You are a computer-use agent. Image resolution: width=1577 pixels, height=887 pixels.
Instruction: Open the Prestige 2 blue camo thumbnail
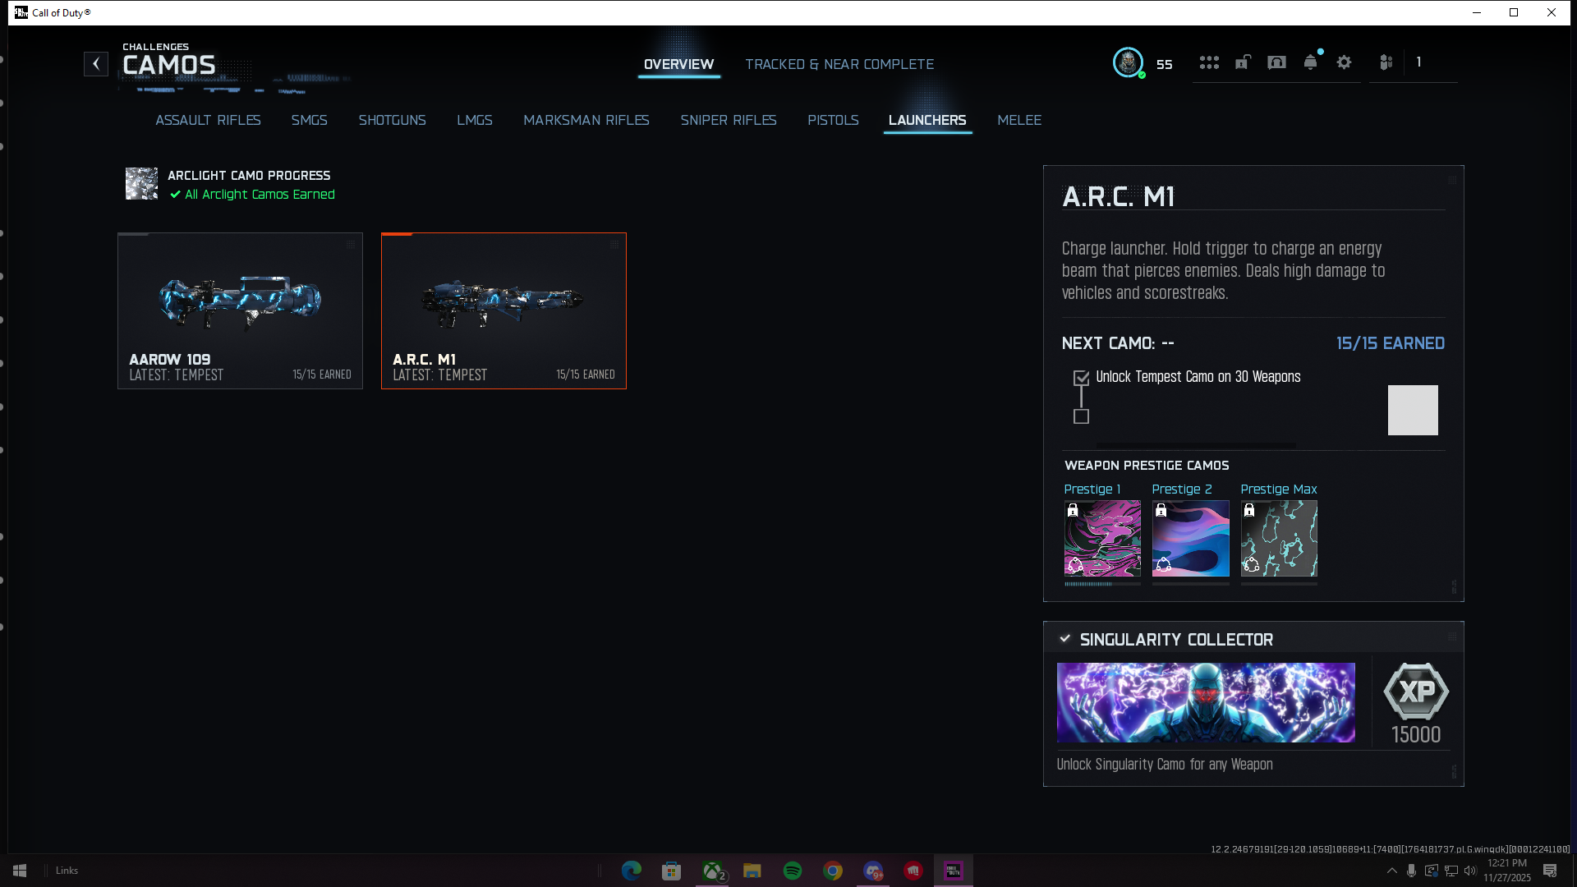coord(1191,539)
